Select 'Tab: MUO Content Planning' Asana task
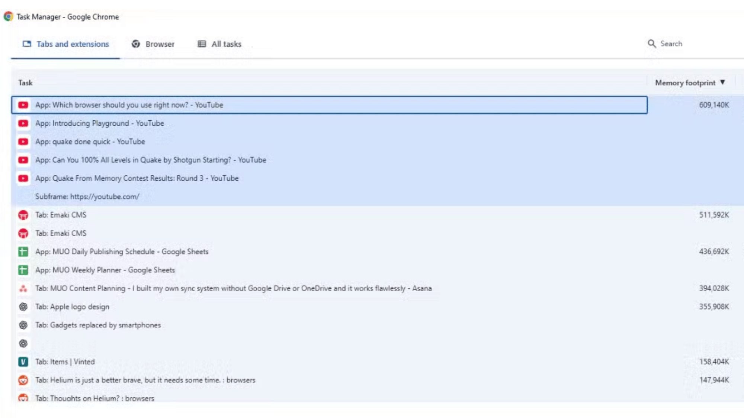Viewport: 744px width, 418px height. click(233, 288)
